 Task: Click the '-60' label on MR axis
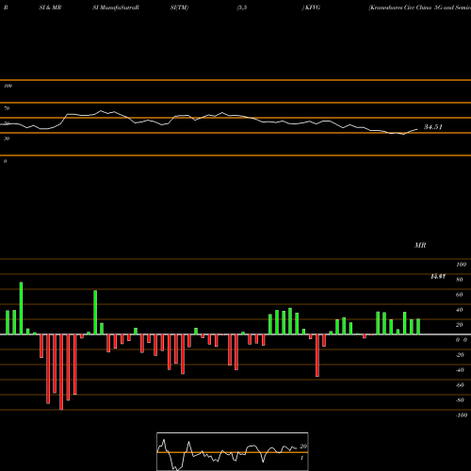coord(460,385)
